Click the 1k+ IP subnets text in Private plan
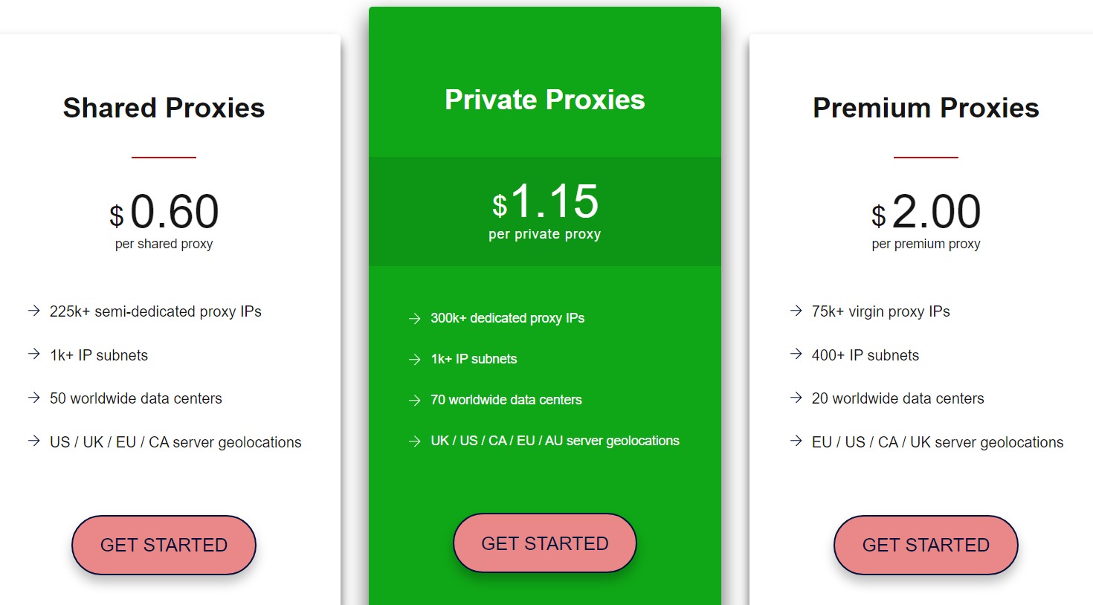1093x605 pixels. 474,359
